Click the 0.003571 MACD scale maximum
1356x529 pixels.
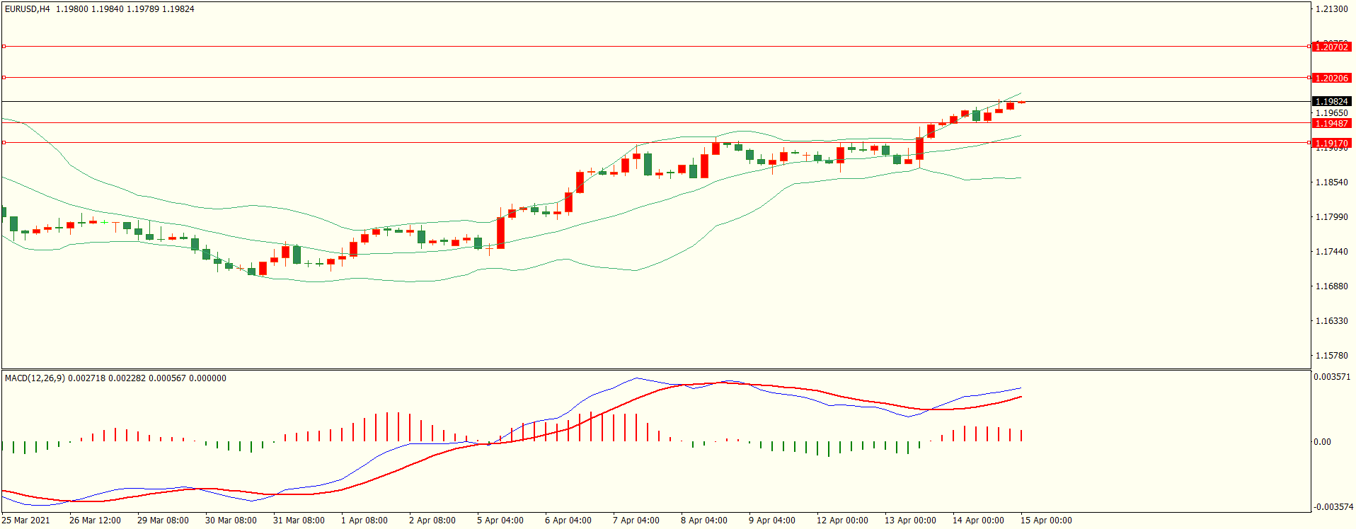pyautogui.click(x=1332, y=377)
